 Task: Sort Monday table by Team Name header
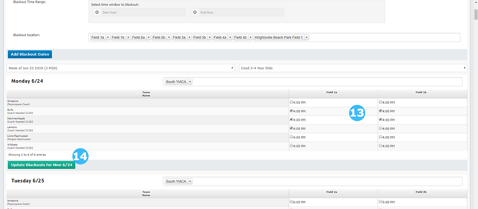[148, 94]
